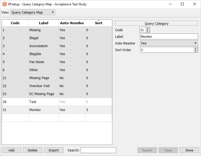Open the View dropdown for Query Category Map
This screenshot has width=201, height=156.
click(x=33, y=13)
